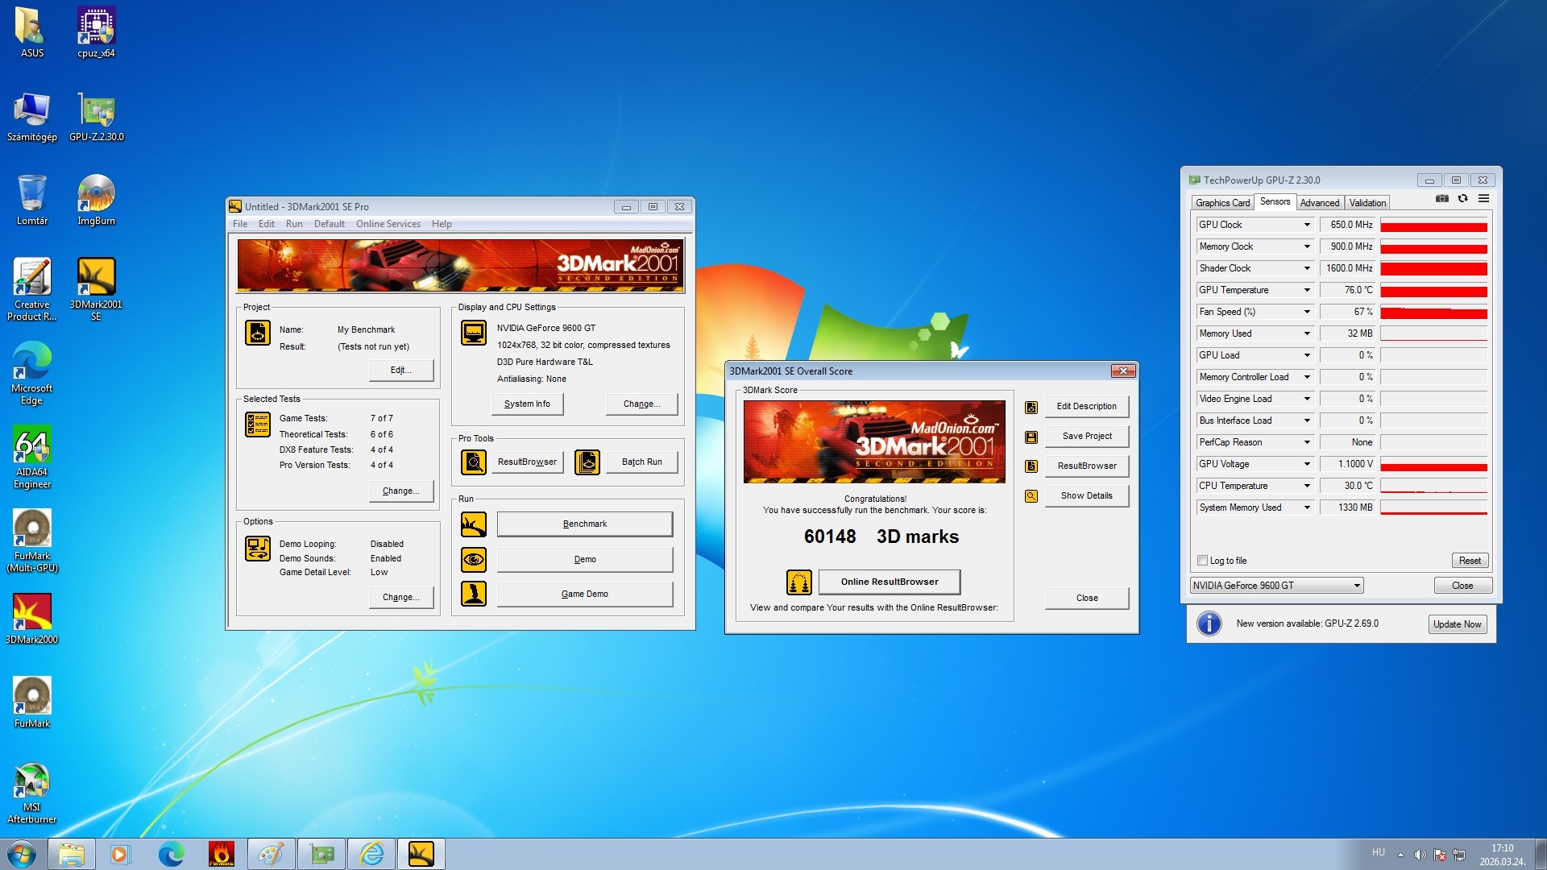
Task: Click the Batch Run icon
Action: (x=587, y=462)
